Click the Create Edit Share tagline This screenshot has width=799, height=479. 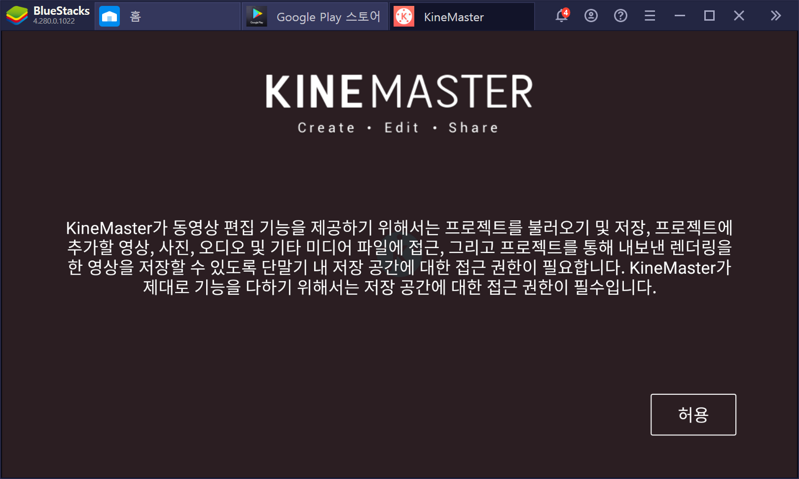tap(398, 128)
